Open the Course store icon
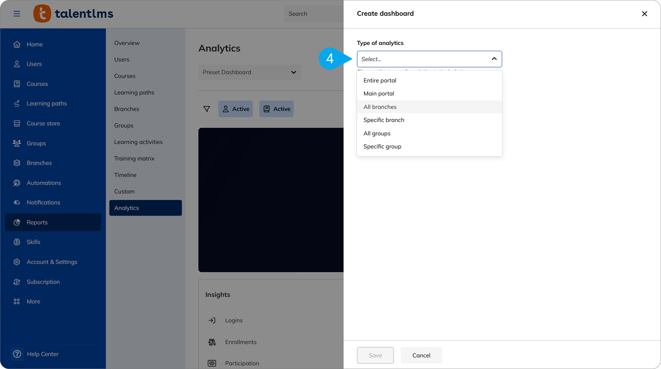 coord(17,123)
